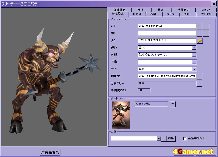This screenshot has height=157, width=218.
Task: Open the ellipsis button next to 姓 field
Action: [x=199, y=33]
